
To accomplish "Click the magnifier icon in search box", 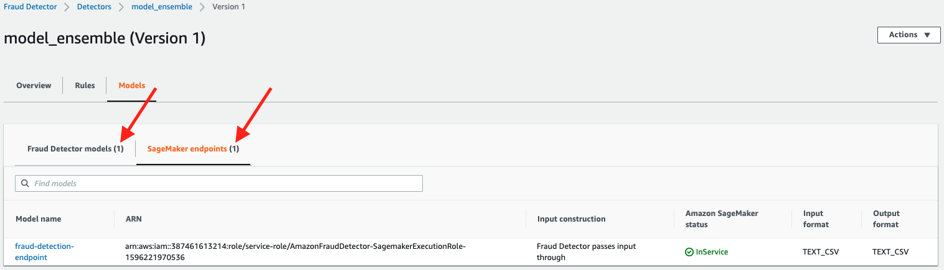I will click(x=26, y=184).
